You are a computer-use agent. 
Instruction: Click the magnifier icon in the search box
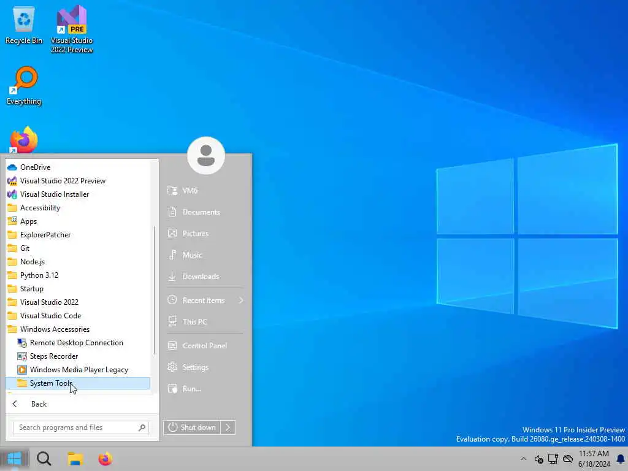click(142, 427)
